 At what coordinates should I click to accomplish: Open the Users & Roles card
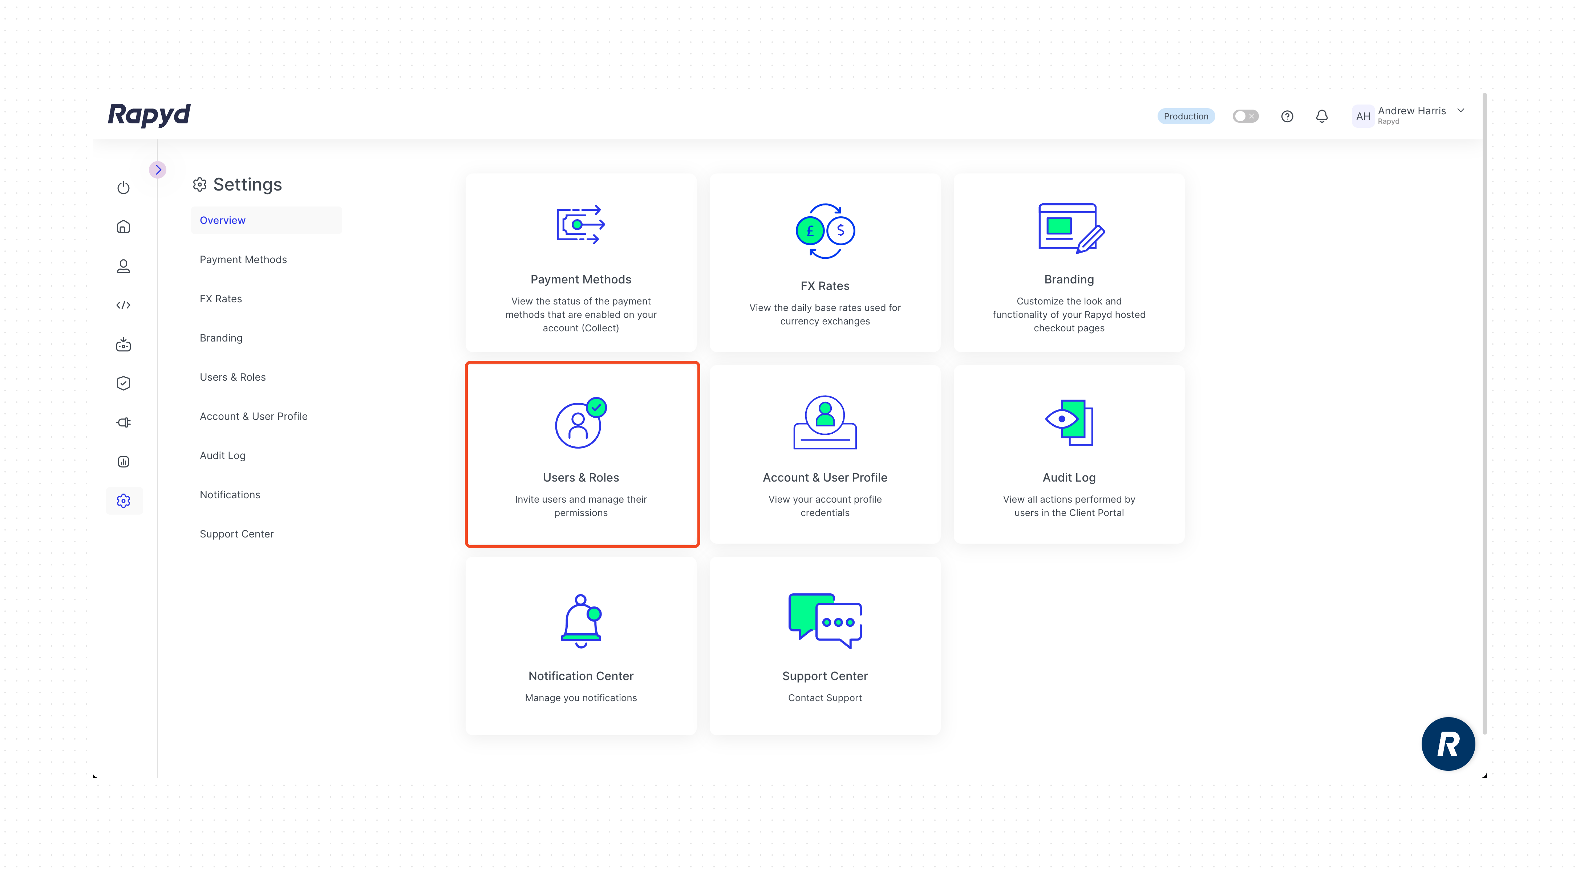point(582,454)
